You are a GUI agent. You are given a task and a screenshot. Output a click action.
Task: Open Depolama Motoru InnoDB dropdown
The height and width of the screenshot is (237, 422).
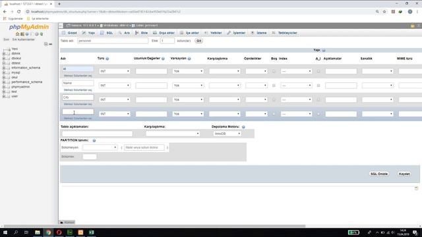click(227, 134)
